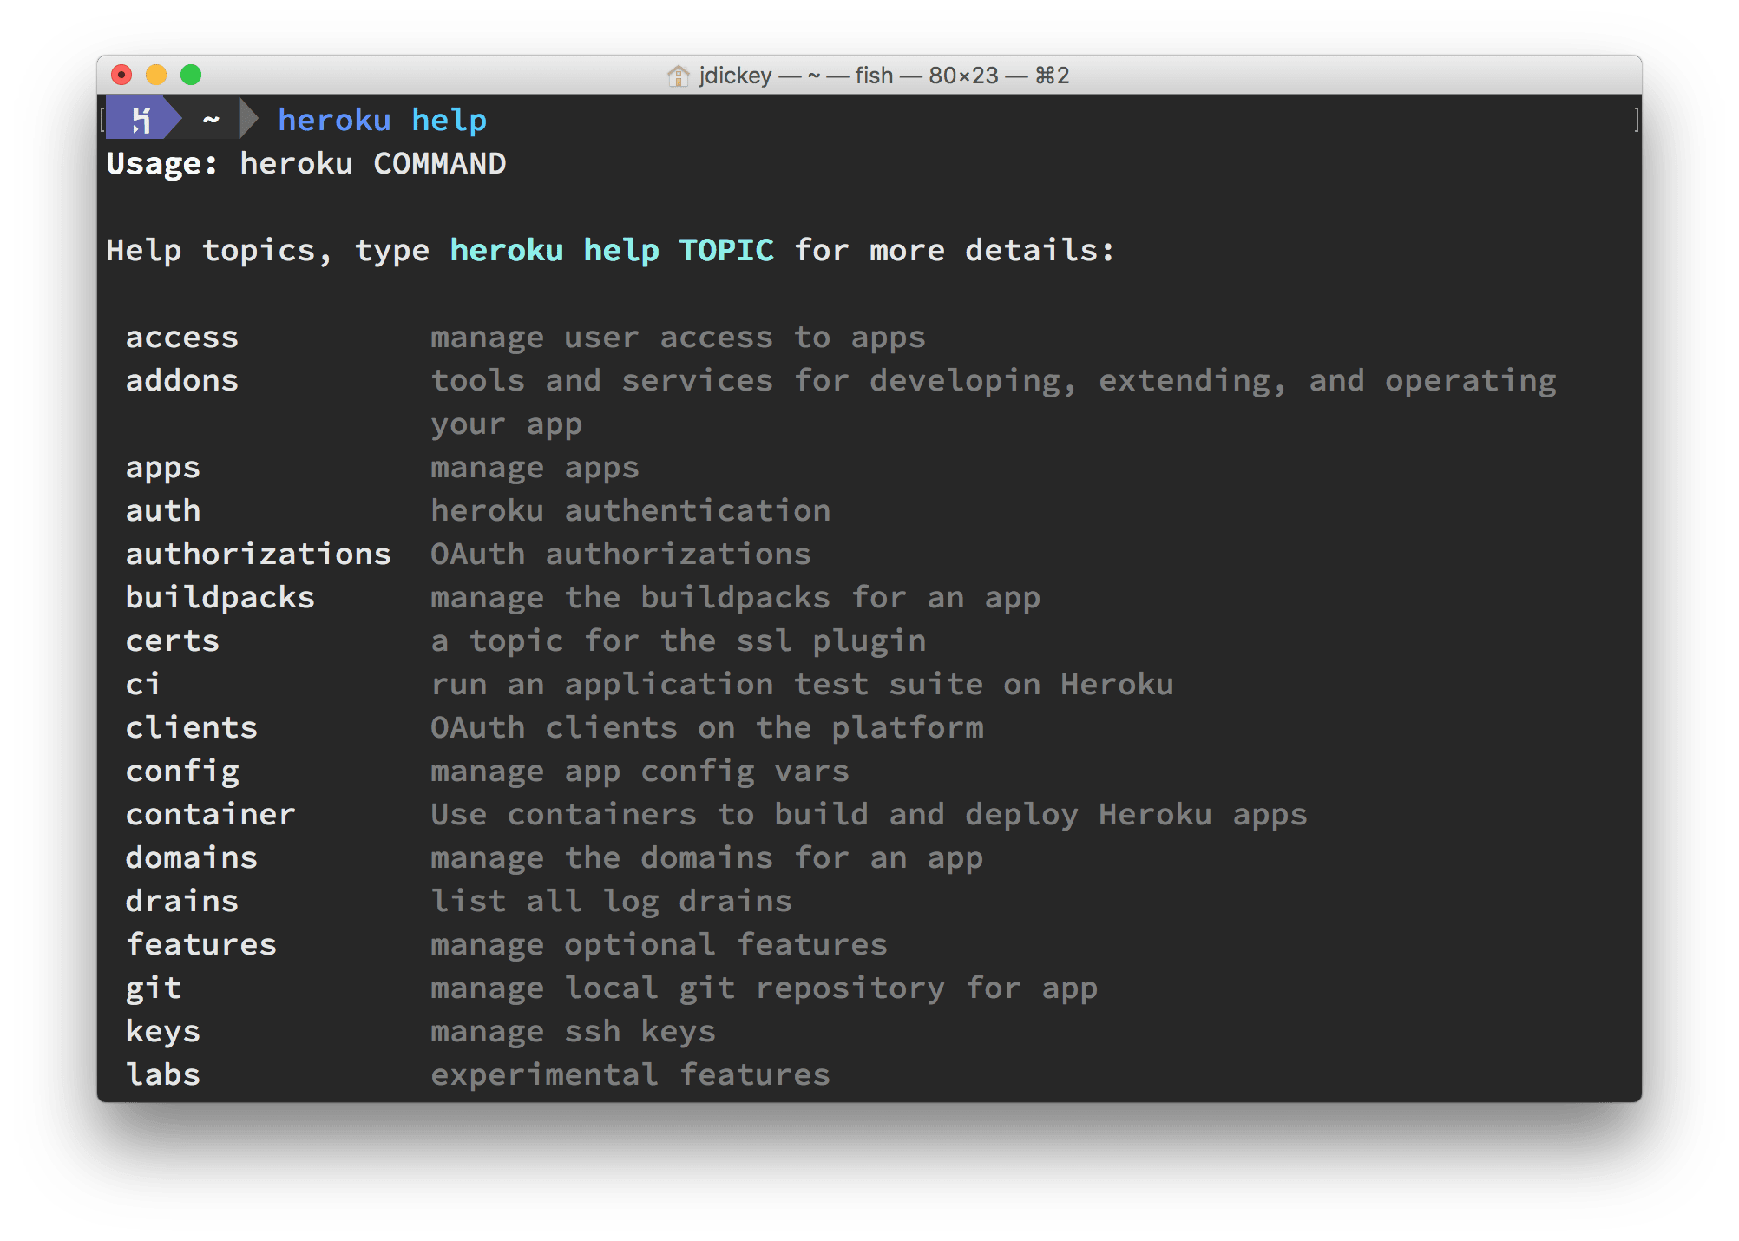Screen dimensions: 1739x1241
Task: Click the 'container' topic name
Action: click(x=210, y=814)
